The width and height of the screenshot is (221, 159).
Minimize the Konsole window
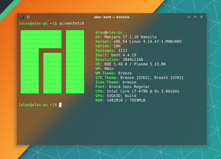point(189,17)
